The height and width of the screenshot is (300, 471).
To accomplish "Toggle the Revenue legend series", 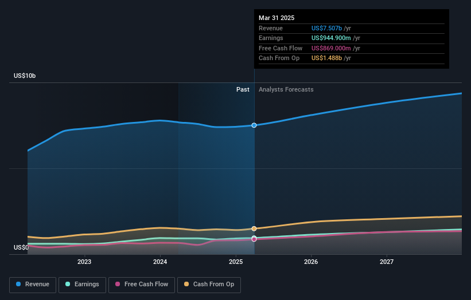I will [33, 285].
